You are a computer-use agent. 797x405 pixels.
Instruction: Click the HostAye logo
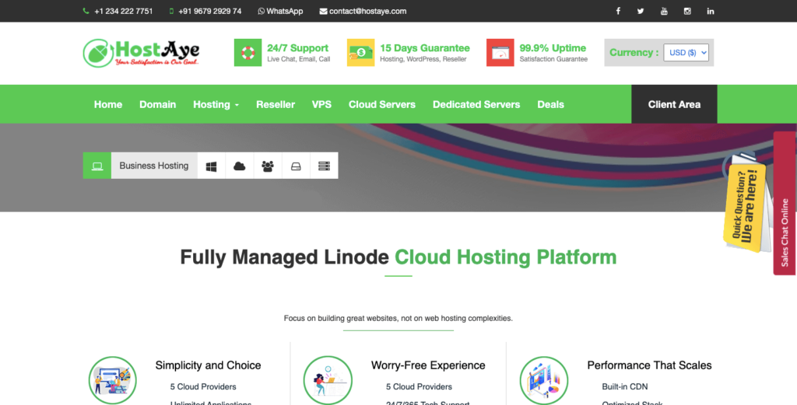142,53
